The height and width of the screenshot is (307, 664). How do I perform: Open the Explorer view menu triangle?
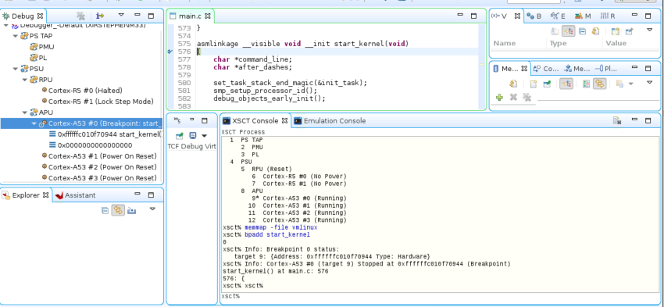152,209
